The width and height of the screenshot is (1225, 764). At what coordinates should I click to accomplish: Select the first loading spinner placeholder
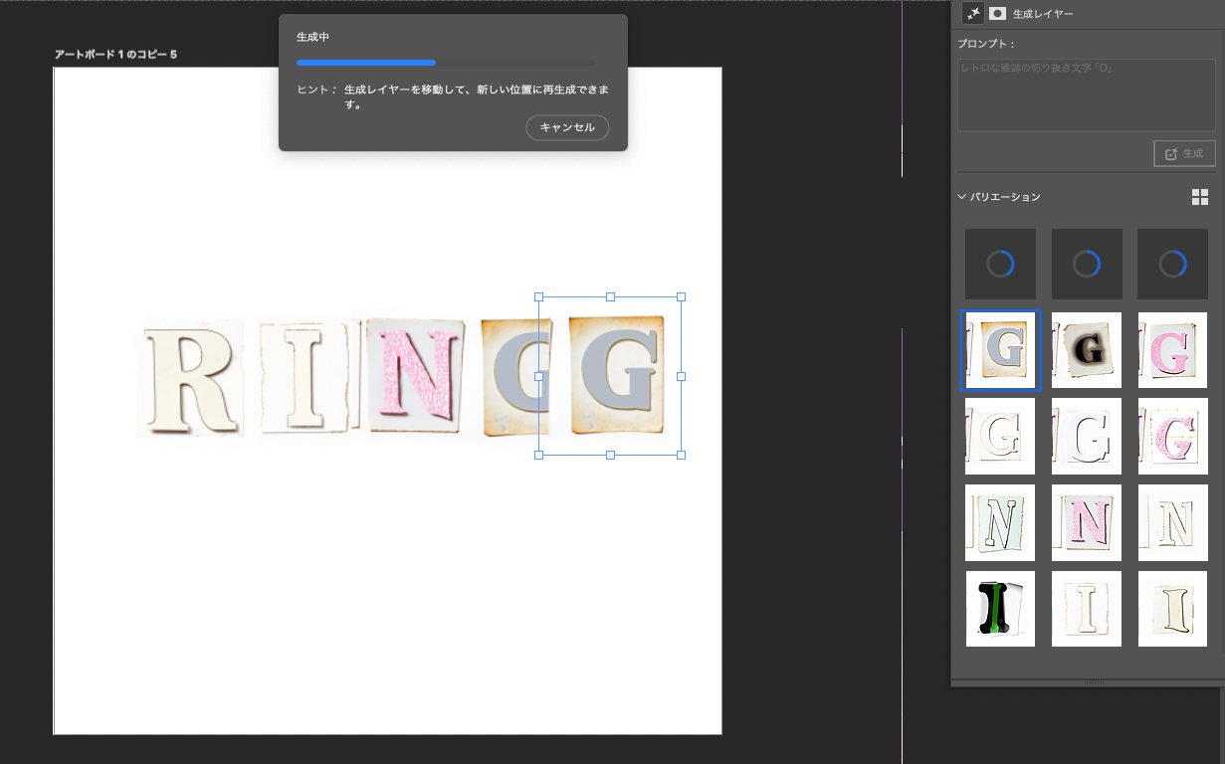[1000, 264]
